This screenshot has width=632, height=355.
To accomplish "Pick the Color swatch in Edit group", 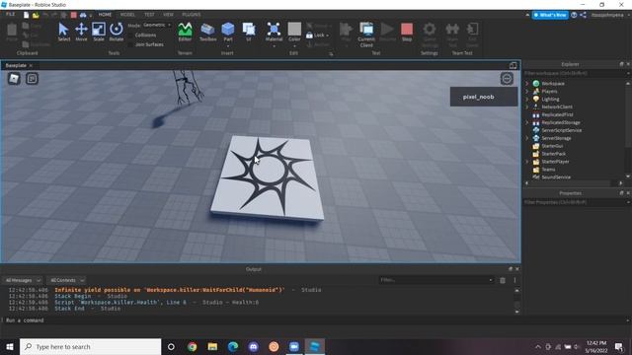I will tap(294, 29).
